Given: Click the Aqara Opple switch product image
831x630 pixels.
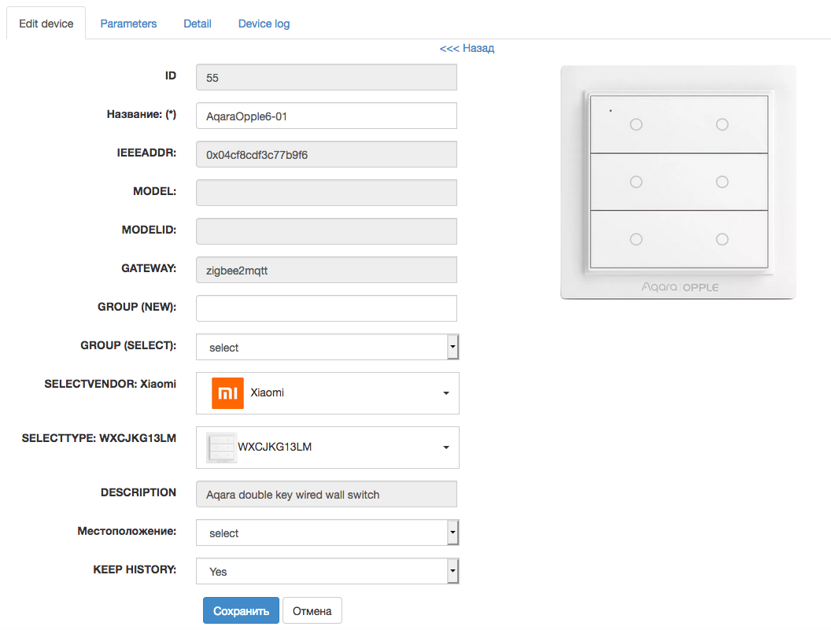Looking at the screenshot, I should [678, 182].
